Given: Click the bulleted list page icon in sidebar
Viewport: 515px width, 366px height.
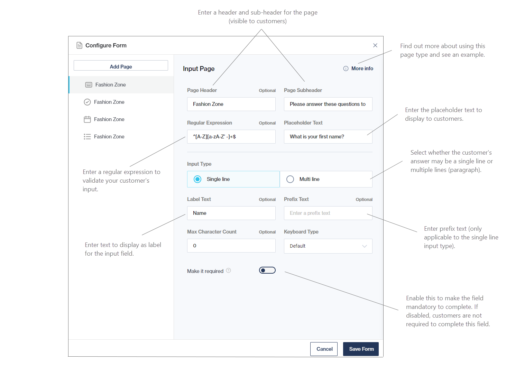Looking at the screenshot, I should 87,137.
